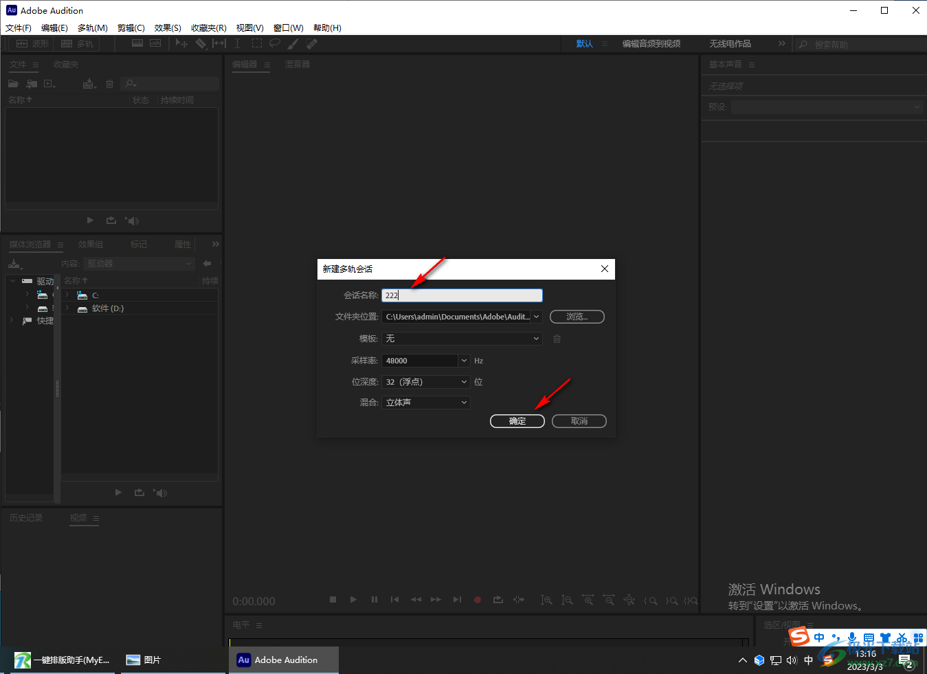The width and height of the screenshot is (927, 674).
Task: Select the 编辑音频到视频 workspace
Action: pyautogui.click(x=651, y=44)
